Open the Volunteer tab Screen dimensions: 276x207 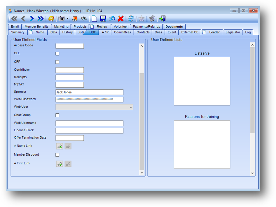pyautogui.click(x=120, y=27)
